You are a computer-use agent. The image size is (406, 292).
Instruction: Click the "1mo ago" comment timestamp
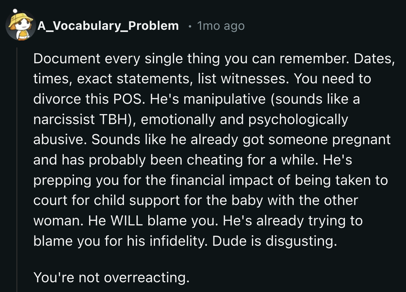tap(221, 26)
